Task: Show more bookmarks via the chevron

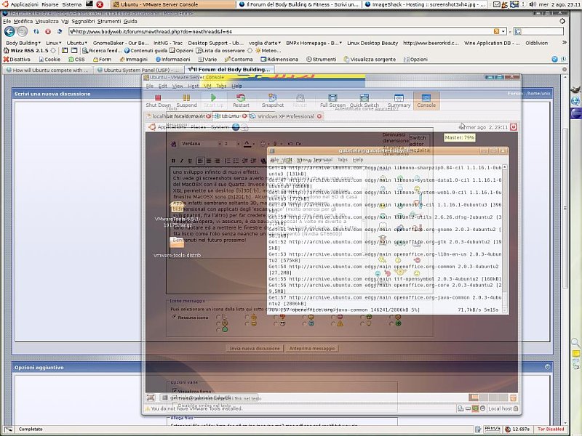Action: coord(565,43)
